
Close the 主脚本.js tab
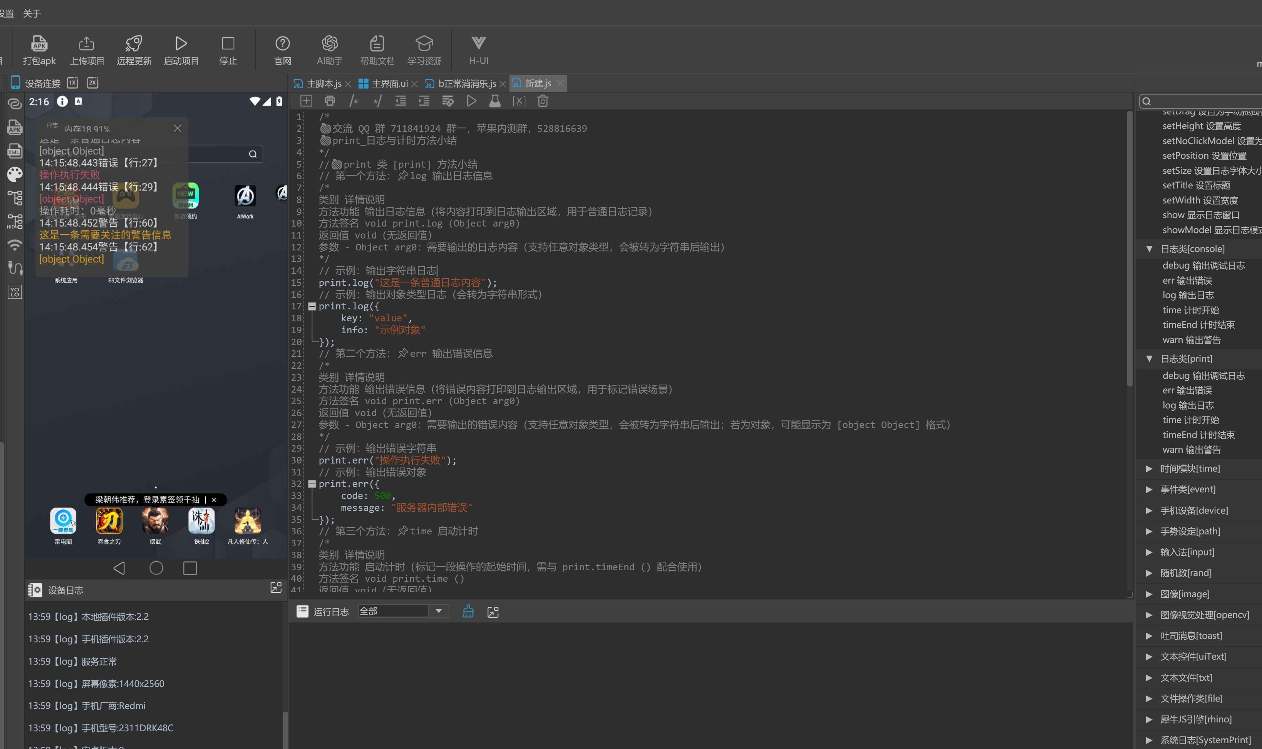tap(348, 84)
